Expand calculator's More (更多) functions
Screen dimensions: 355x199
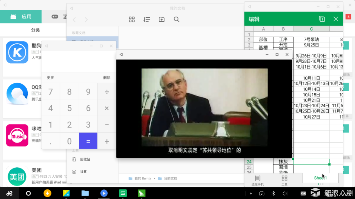pos(50,78)
